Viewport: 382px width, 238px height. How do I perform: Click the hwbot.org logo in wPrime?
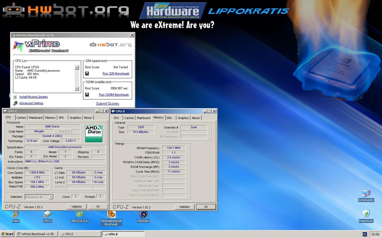click(x=110, y=45)
